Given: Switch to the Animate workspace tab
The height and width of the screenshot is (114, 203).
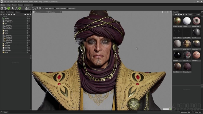Looking at the screenshot, I should point(27,5).
